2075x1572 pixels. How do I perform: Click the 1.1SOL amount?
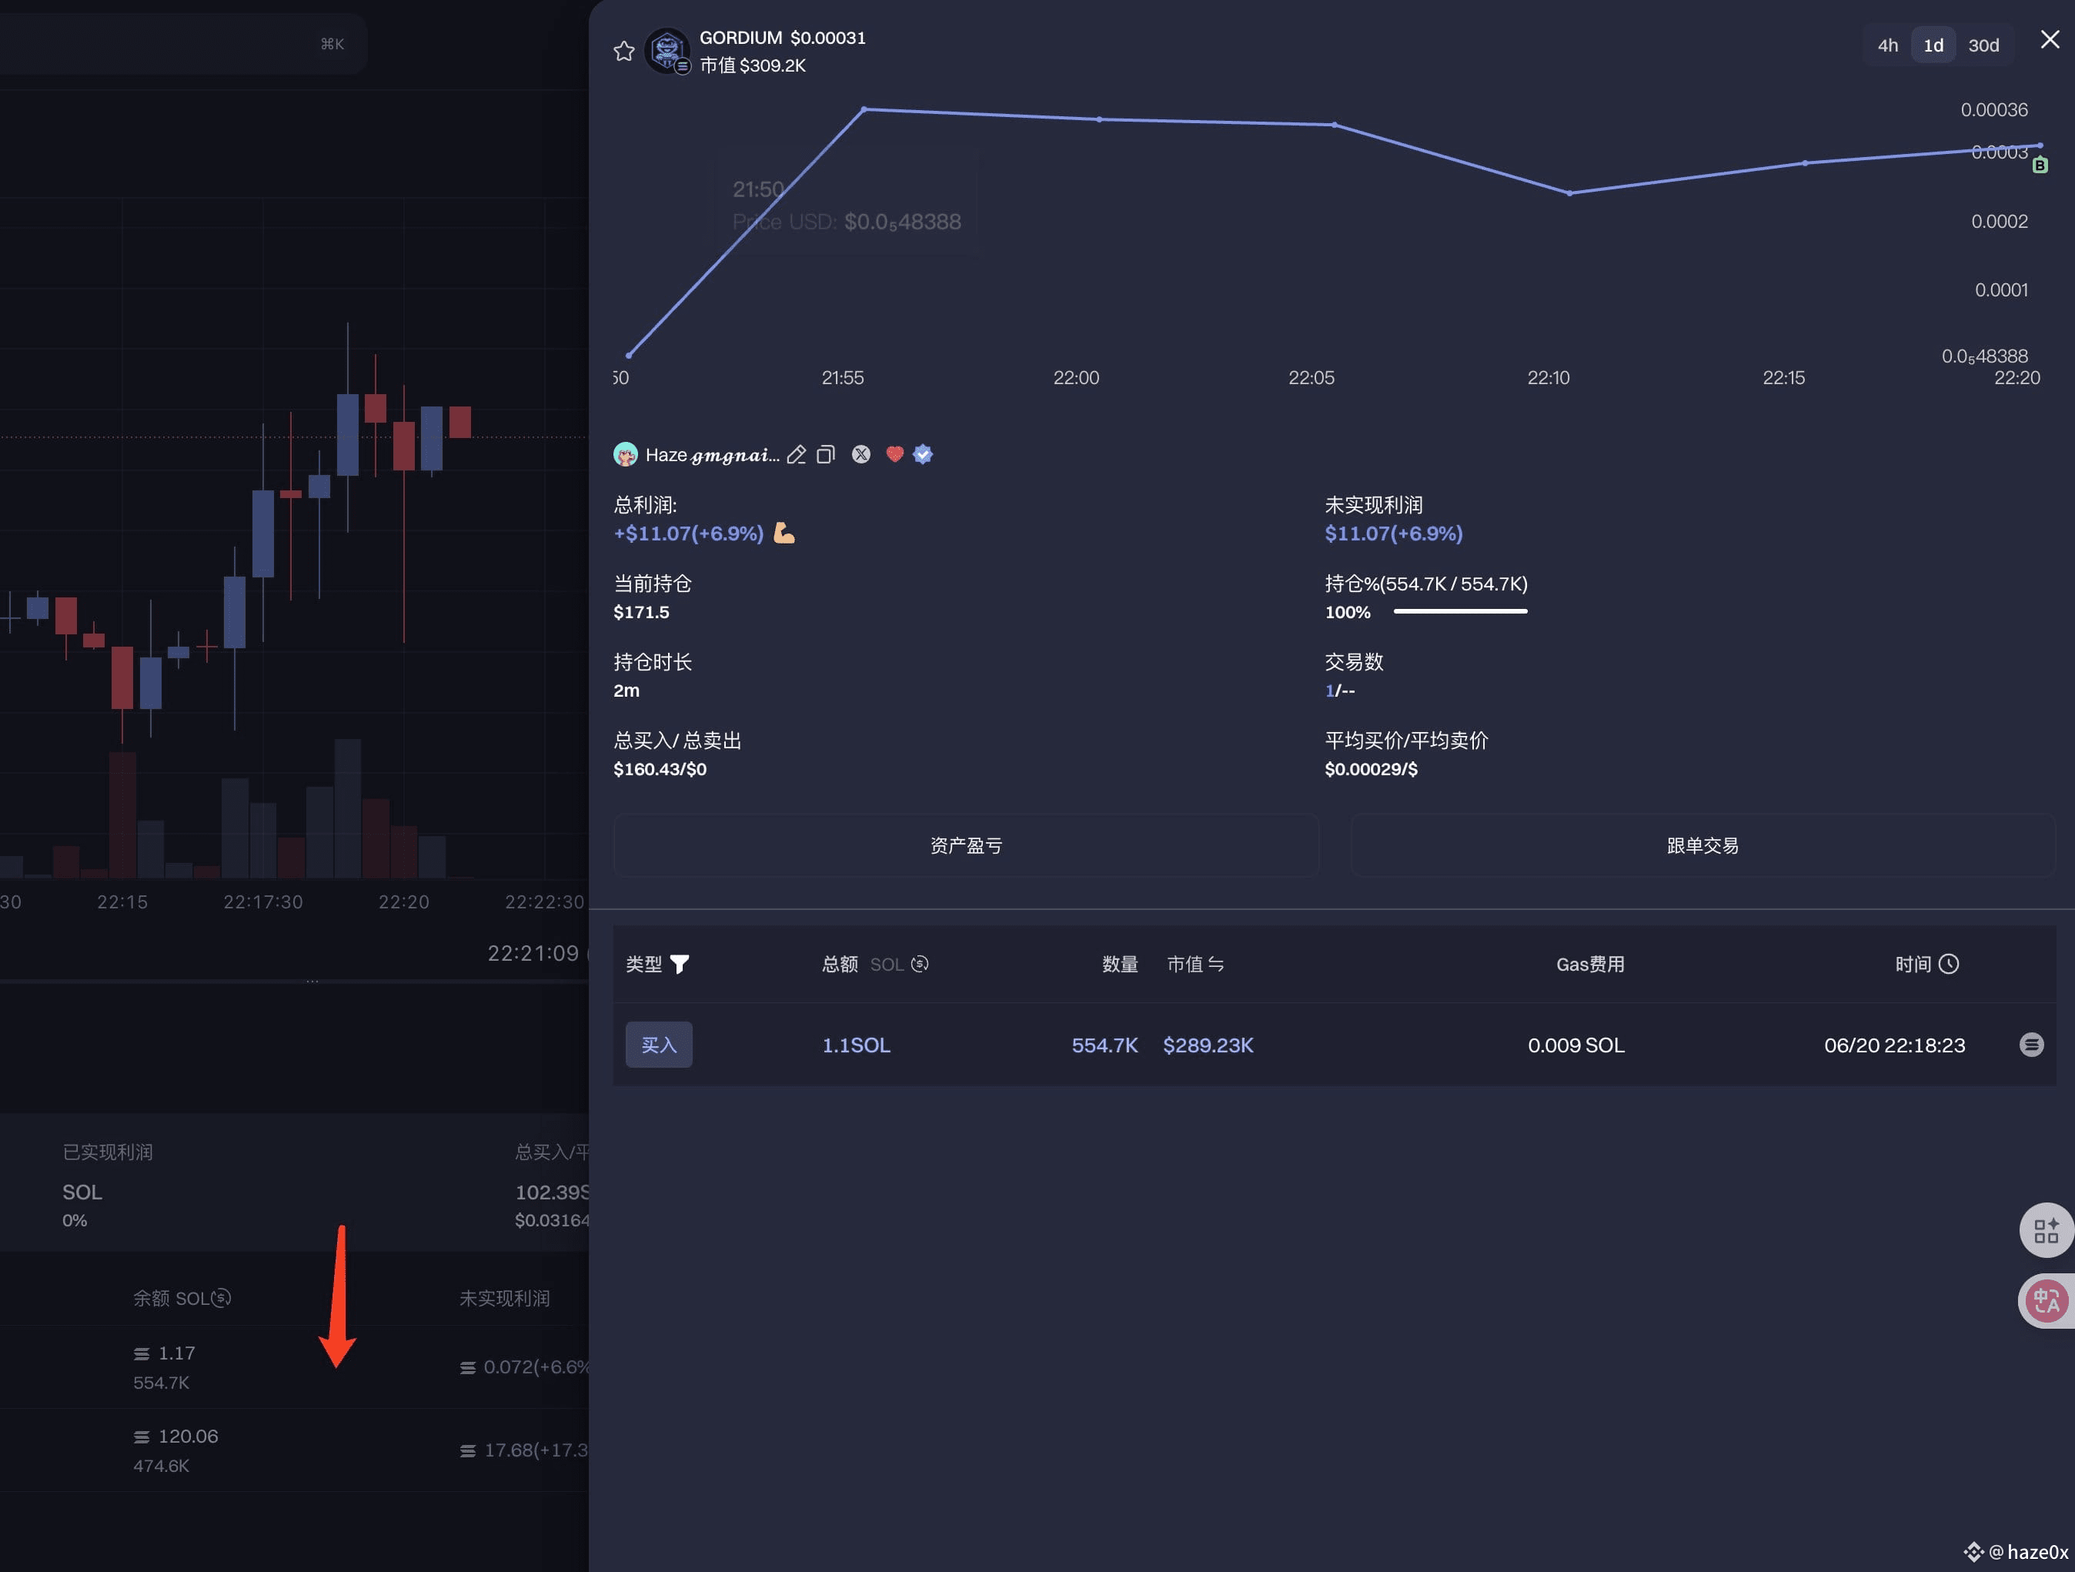[857, 1045]
